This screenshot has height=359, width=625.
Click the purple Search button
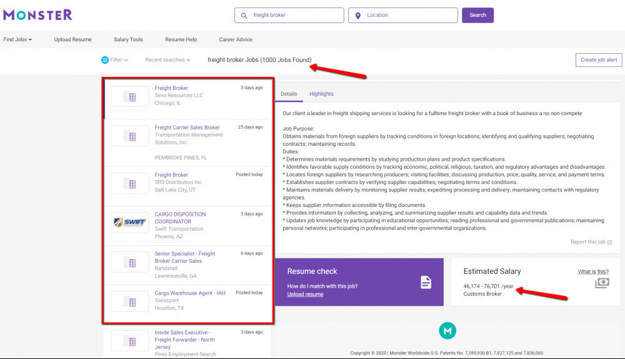point(477,15)
